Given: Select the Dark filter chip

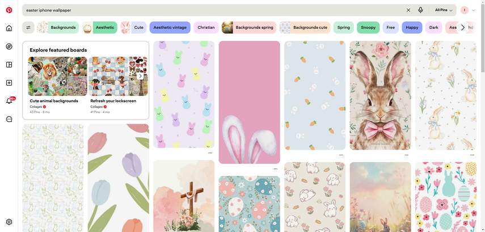Looking at the screenshot, I should pyautogui.click(x=433, y=28).
